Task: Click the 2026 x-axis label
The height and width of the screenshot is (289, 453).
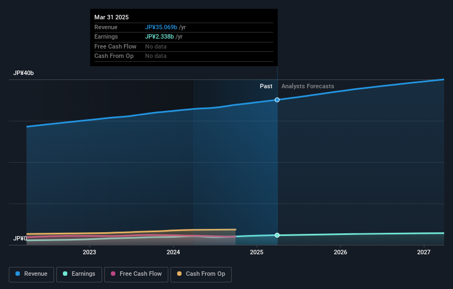Action: click(340, 253)
